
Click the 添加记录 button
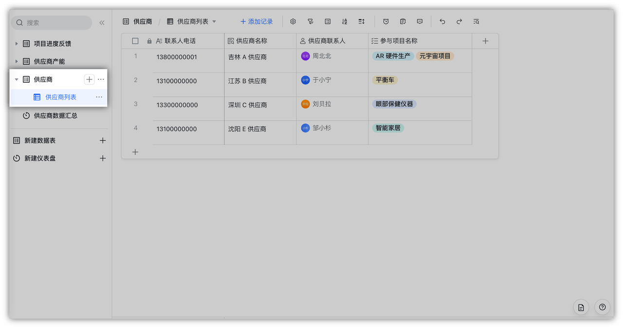pyautogui.click(x=257, y=21)
